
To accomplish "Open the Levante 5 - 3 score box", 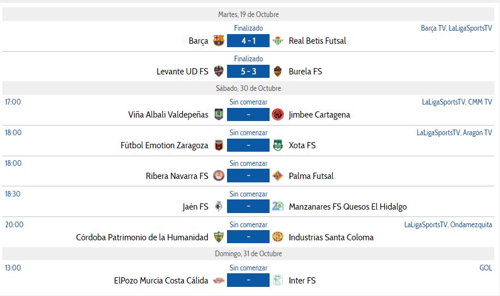I will (x=248, y=71).
